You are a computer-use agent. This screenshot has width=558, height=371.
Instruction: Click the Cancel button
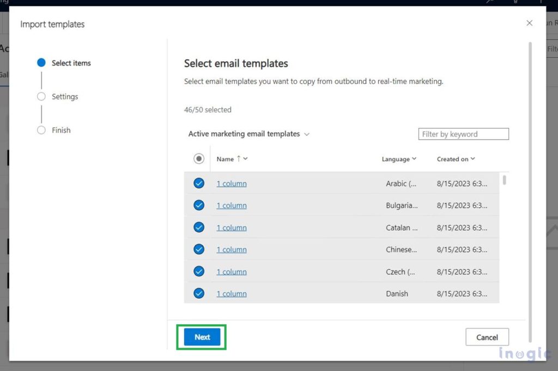coord(487,337)
